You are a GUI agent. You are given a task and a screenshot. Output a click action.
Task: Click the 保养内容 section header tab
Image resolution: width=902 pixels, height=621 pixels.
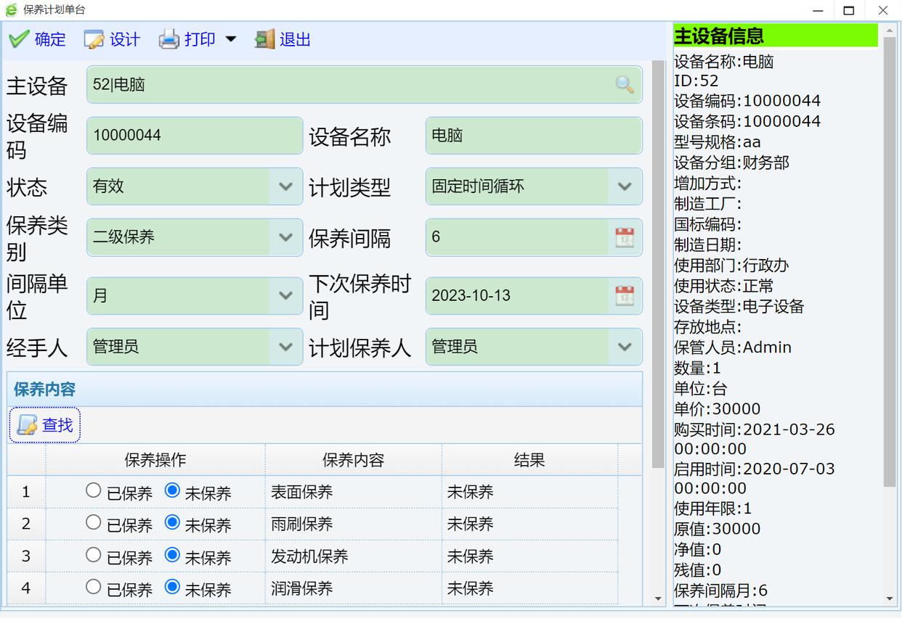(x=45, y=390)
